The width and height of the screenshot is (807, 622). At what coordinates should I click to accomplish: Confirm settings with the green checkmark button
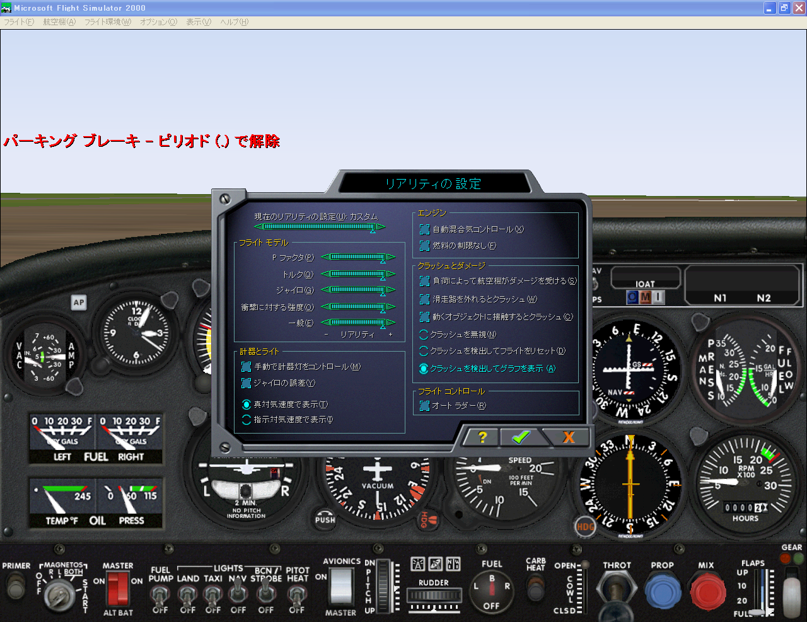tap(521, 437)
